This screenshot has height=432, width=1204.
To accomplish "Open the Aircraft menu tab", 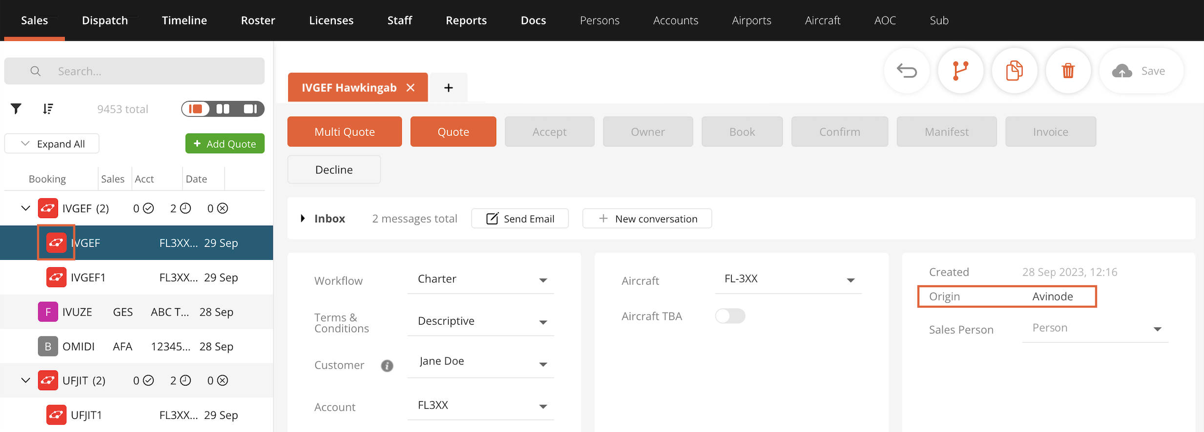I will [823, 20].
